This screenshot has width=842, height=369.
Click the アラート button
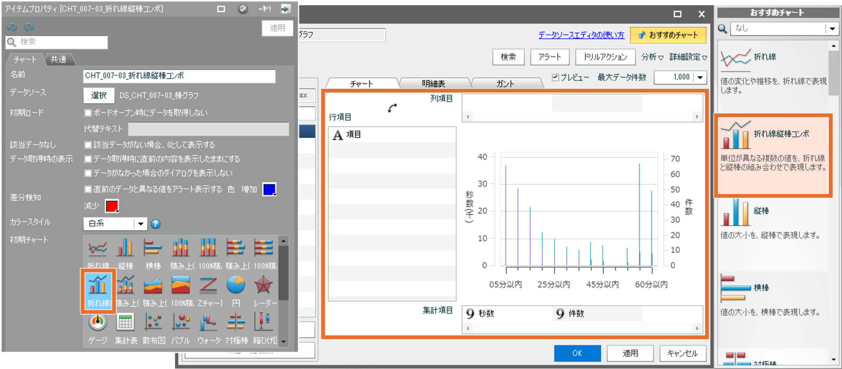pyautogui.click(x=549, y=57)
